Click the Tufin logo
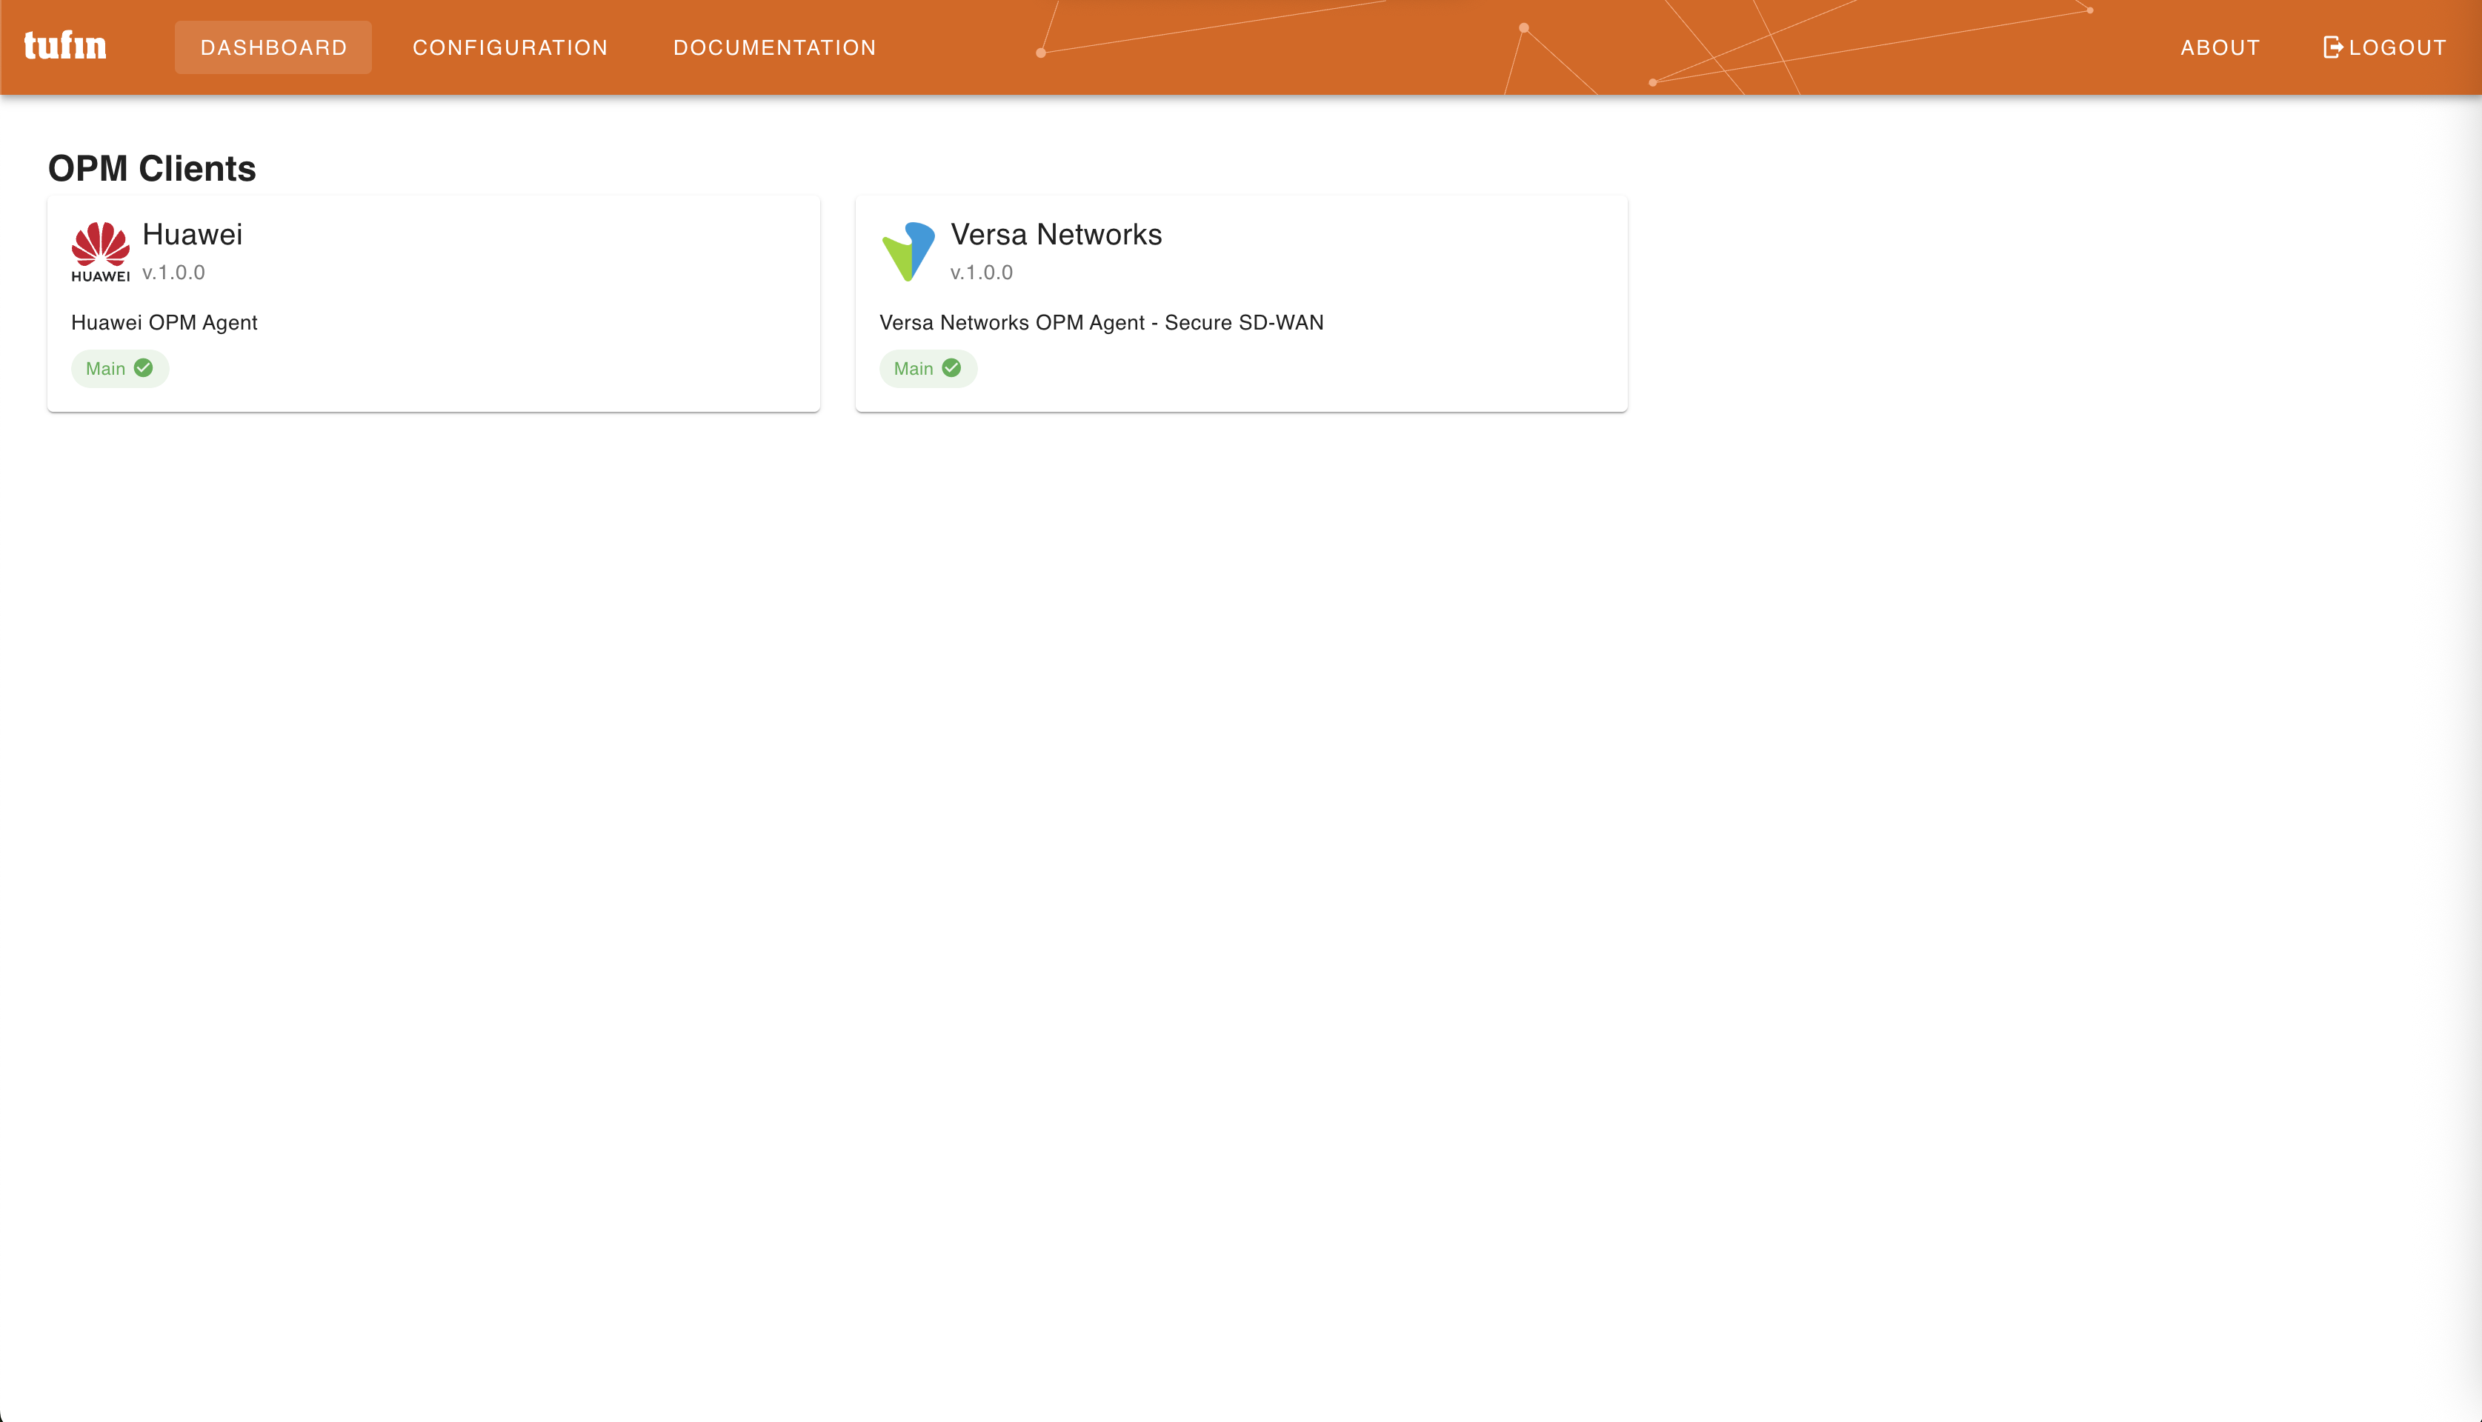The image size is (2482, 1422). [x=65, y=46]
